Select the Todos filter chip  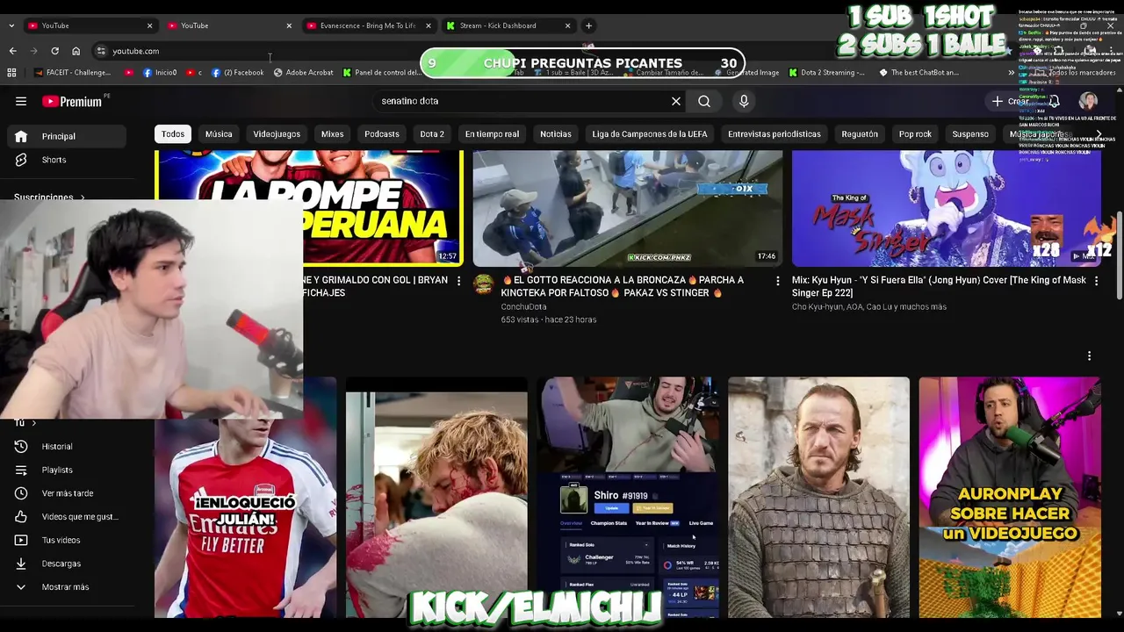coord(173,134)
